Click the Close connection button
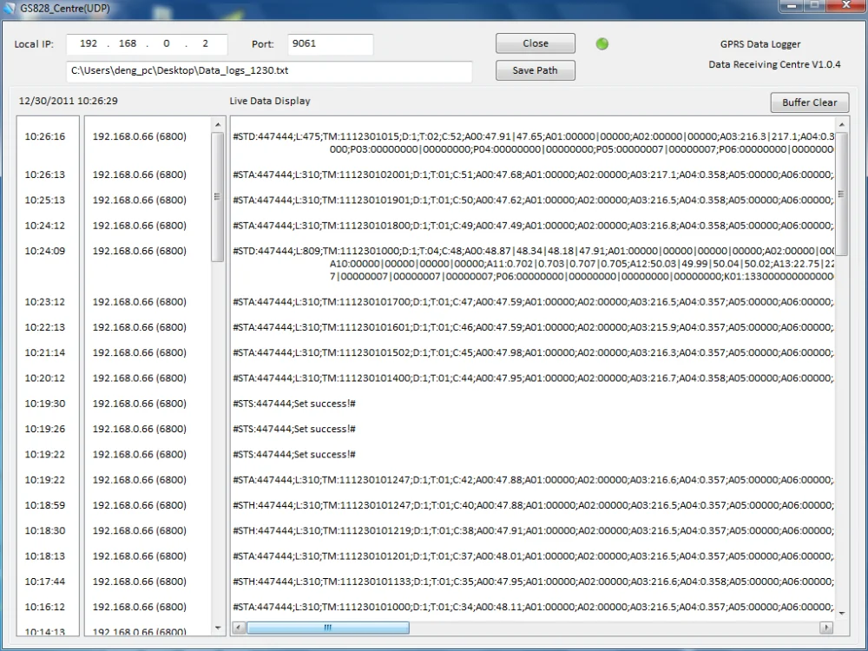This screenshot has width=868, height=651. pos(536,43)
